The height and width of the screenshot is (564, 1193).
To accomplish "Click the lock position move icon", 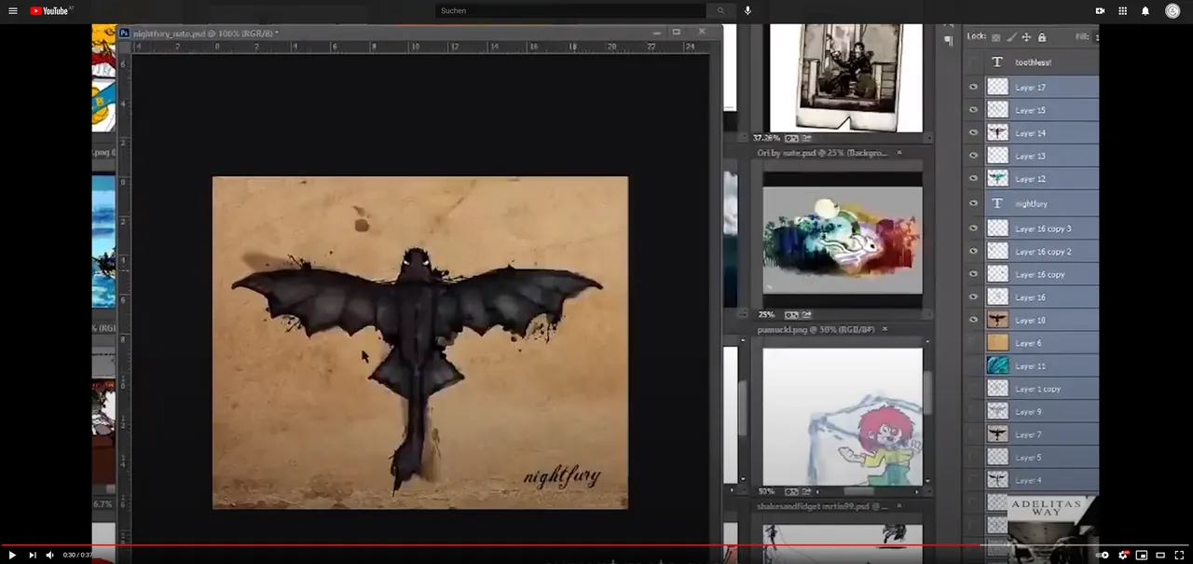I will pyautogui.click(x=1026, y=37).
